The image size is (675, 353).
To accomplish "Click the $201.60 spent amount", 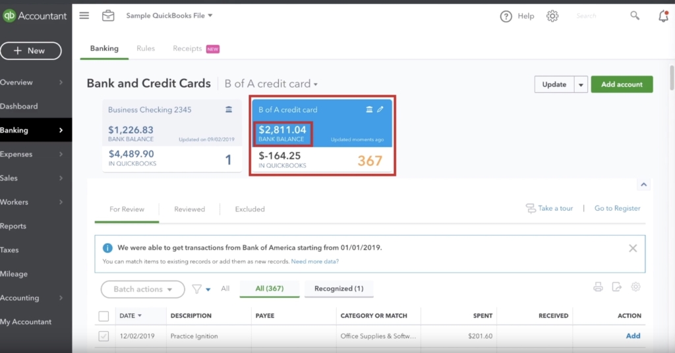I will (480, 337).
